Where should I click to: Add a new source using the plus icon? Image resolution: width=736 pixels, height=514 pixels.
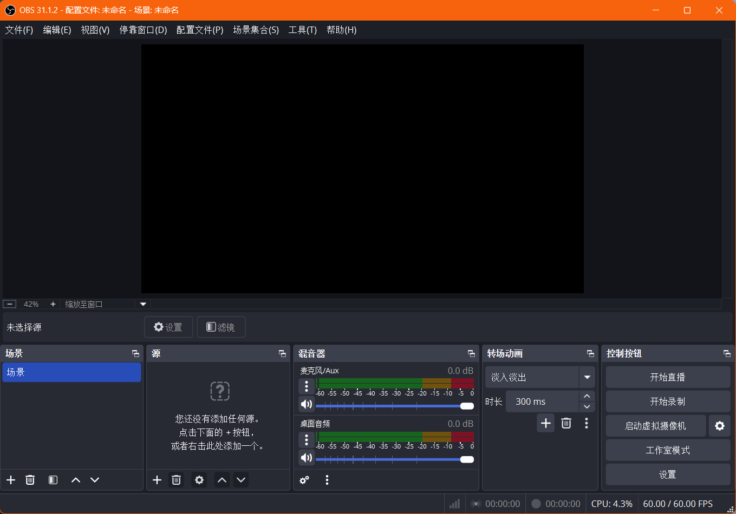tap(157, 479)
